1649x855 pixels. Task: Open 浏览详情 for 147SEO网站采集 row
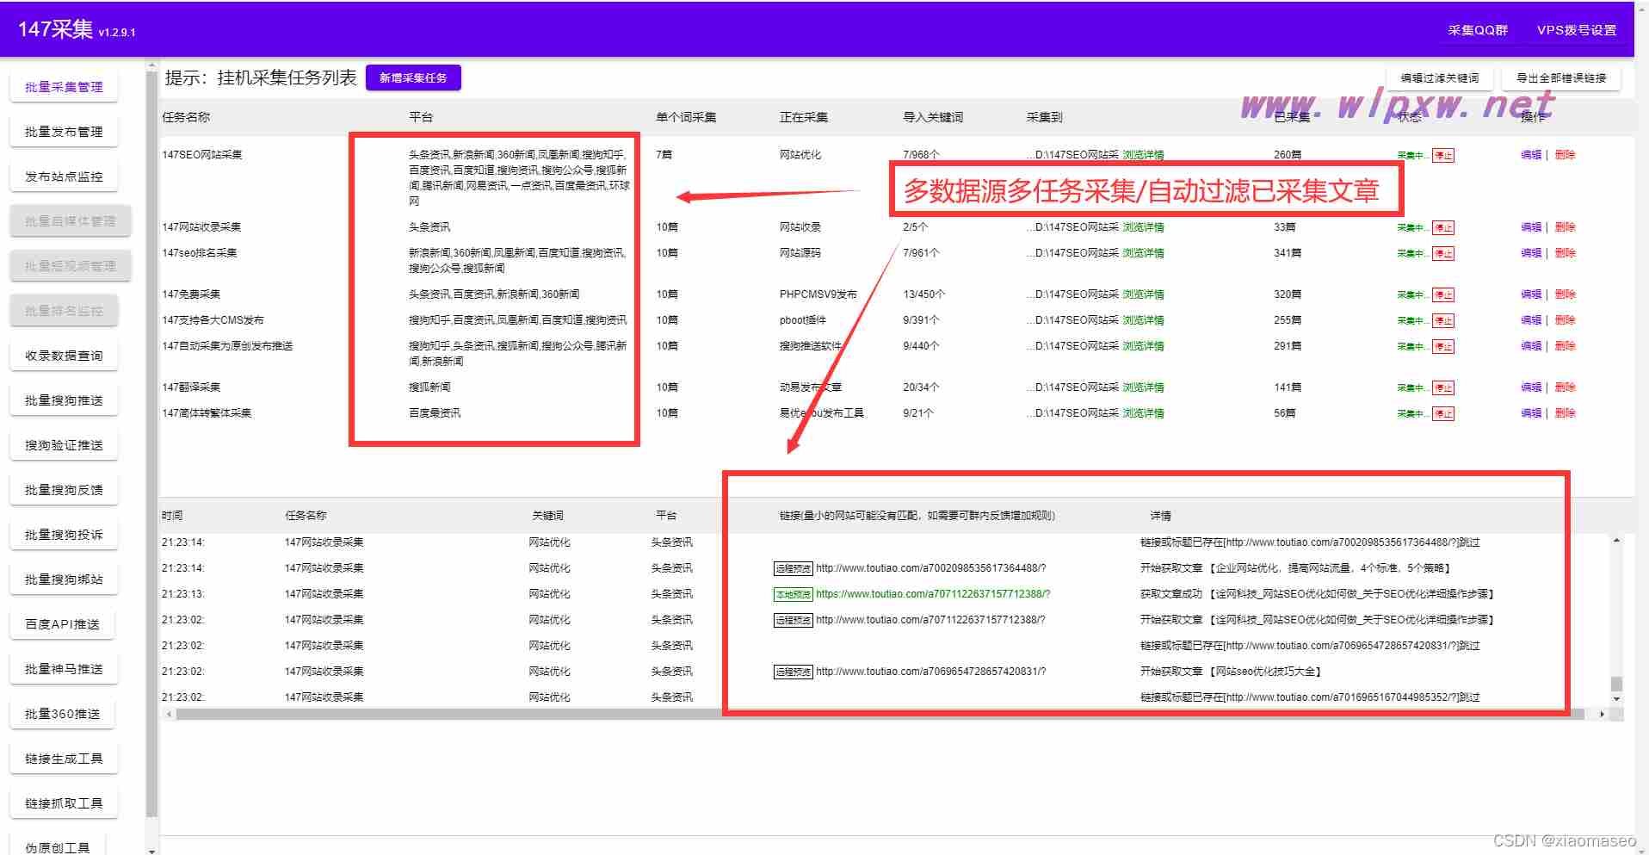click(1143, 155)
